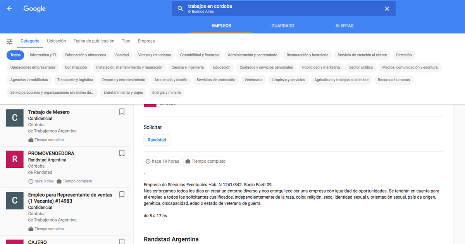Open the Empleo para Representante de ventas listing
Screen dimensions: 465x244
70,198
